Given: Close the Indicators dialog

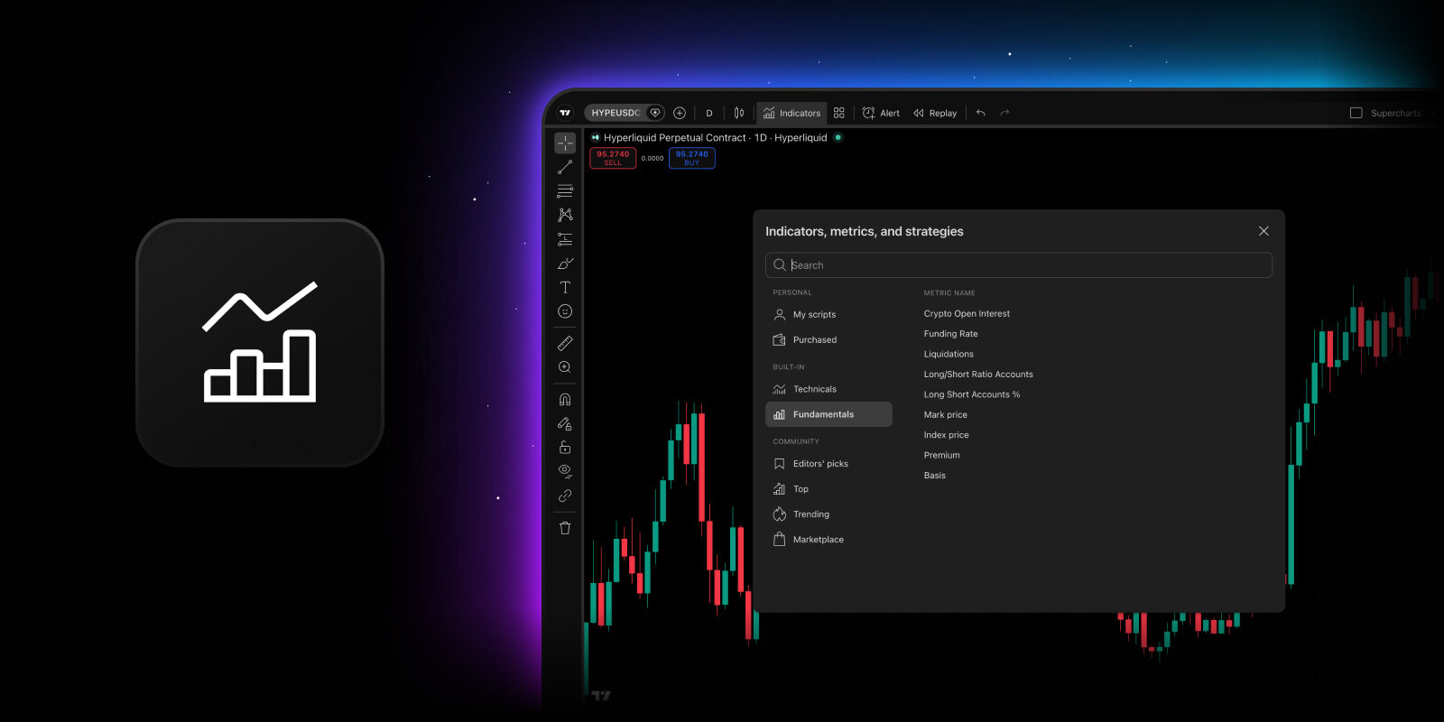Looking at the screenshot, I should pyautogui.click(x=1263, y=231).
